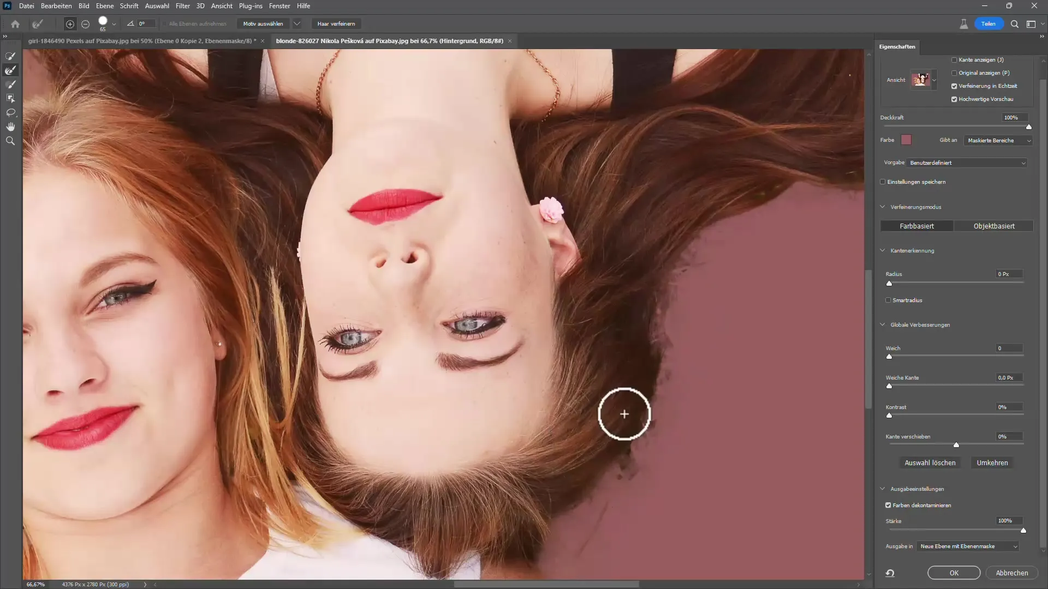Choose add-to-selection plus brush mode

click(70, 24)
